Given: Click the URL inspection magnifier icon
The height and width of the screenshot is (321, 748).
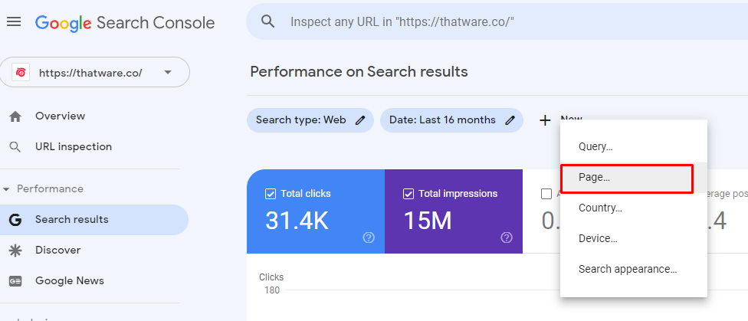Looking at the screenshot, I should (x=15, y=147).
